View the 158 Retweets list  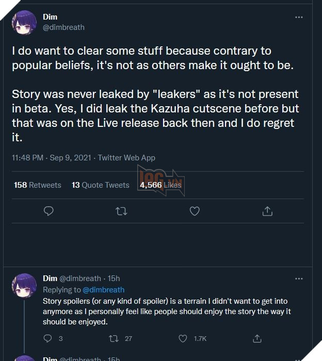click(37, 185)
